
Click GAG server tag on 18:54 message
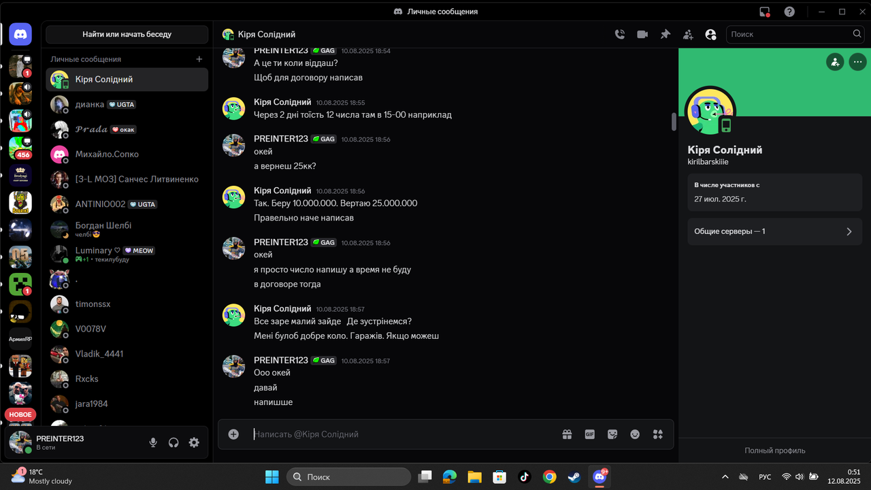tap(324, 51)
